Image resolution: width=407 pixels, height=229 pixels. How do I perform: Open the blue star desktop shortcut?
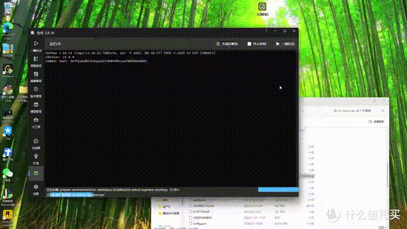click(x=8, y=132)
